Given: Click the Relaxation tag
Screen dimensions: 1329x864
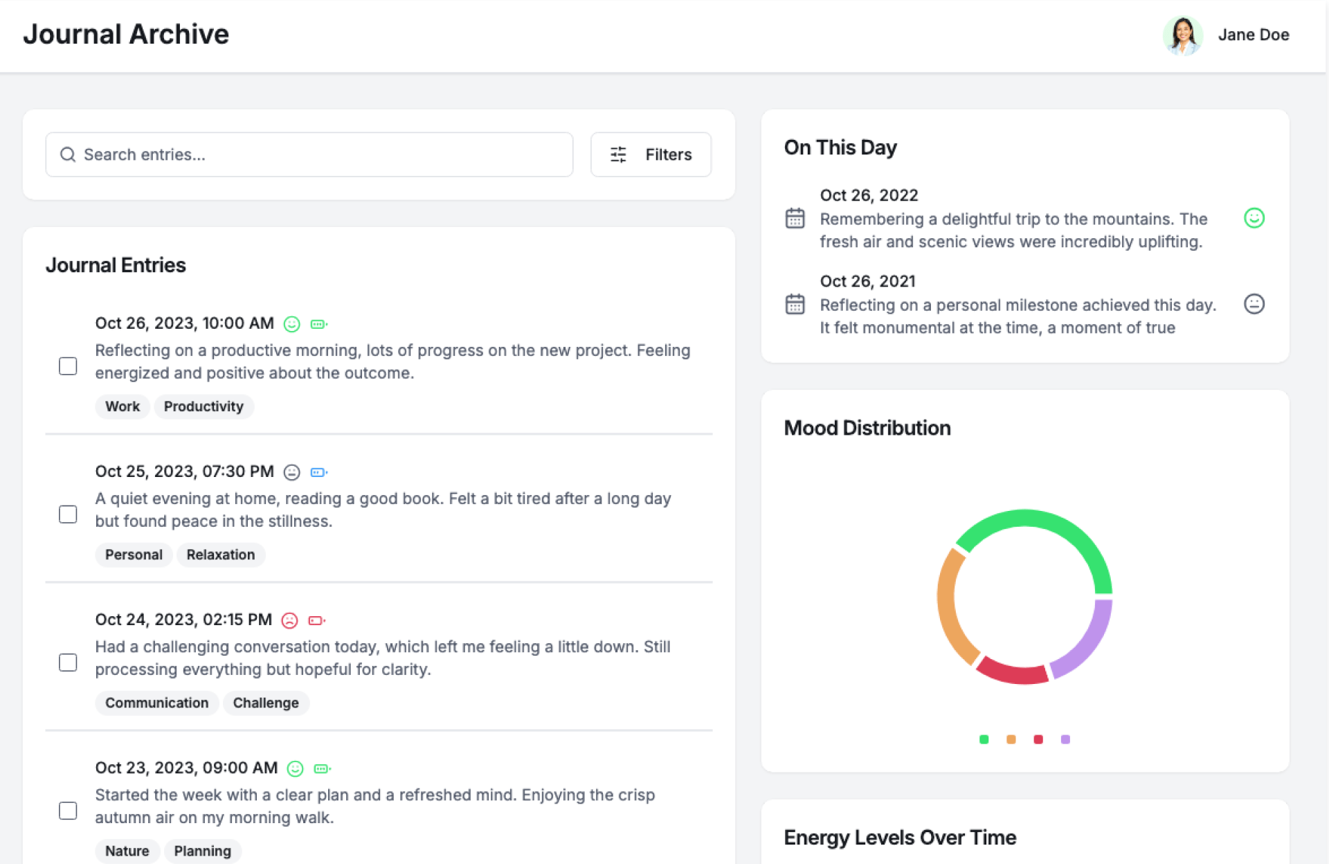Looking at the screenshot, I should [x=220, y=555].
